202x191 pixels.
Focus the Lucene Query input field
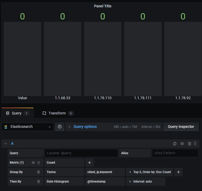pyautogui.click(x=81, y=153)
